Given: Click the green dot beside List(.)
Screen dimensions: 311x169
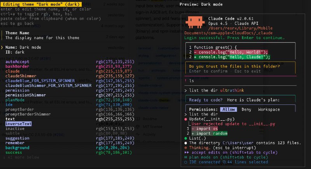Looking at the screenshot, I should tap(186, 138).
